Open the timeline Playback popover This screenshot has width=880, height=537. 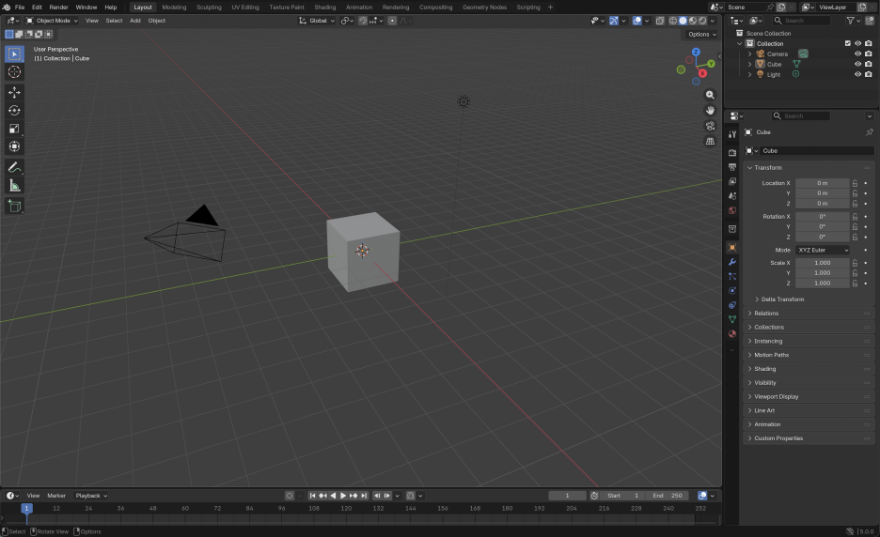[x=91, y=496]
